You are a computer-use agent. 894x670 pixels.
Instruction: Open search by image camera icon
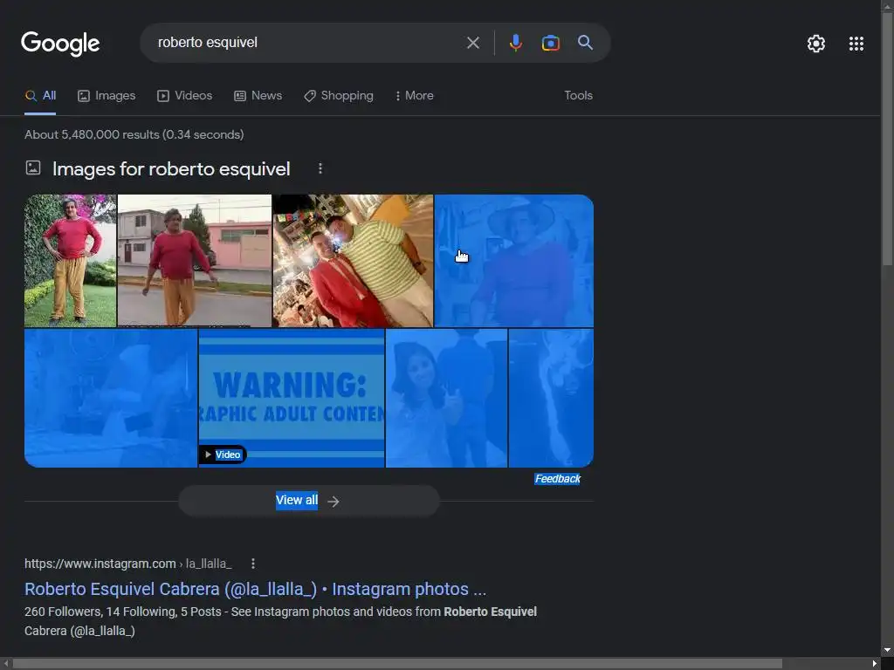point(550,43)
